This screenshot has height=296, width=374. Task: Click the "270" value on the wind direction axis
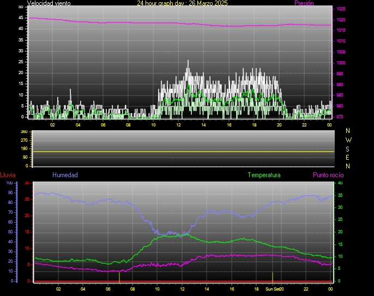click(x=24, y=140)
